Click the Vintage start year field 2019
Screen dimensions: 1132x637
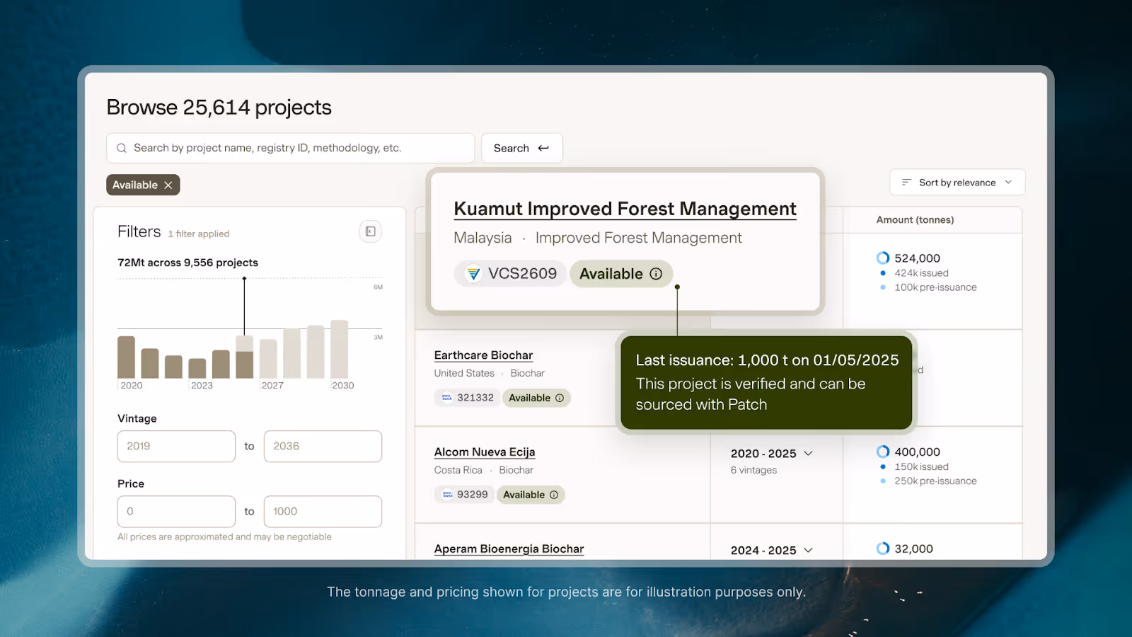pyautogui.click(x=176, y=447)
